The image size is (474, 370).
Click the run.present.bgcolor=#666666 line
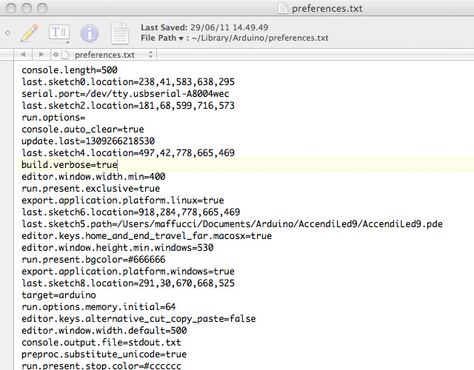tap(93, 260)
